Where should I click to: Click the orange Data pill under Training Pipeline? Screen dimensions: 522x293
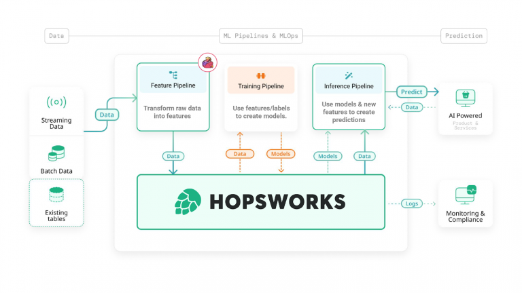tap(240, 154)
